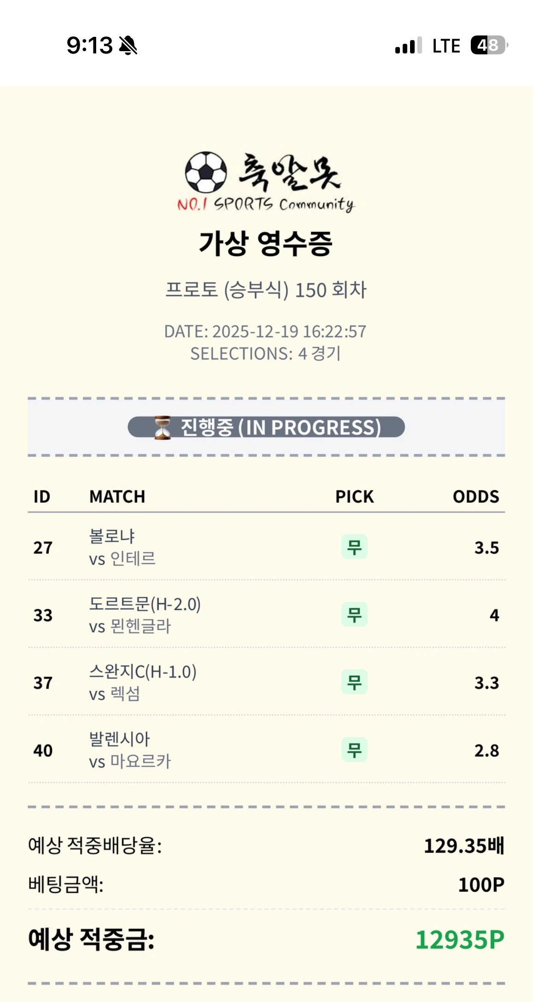555x1002 pixels.
Task: Tap the soccer ball logo icon
Action: 206,172
